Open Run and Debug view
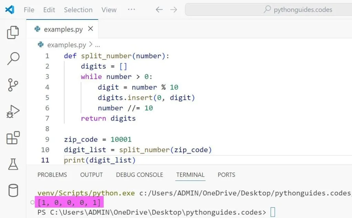 [x=13, y=111]
